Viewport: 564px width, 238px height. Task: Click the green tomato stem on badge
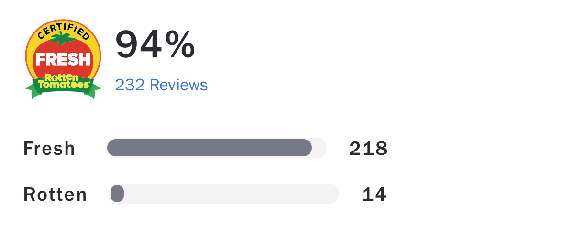[61, 39]
